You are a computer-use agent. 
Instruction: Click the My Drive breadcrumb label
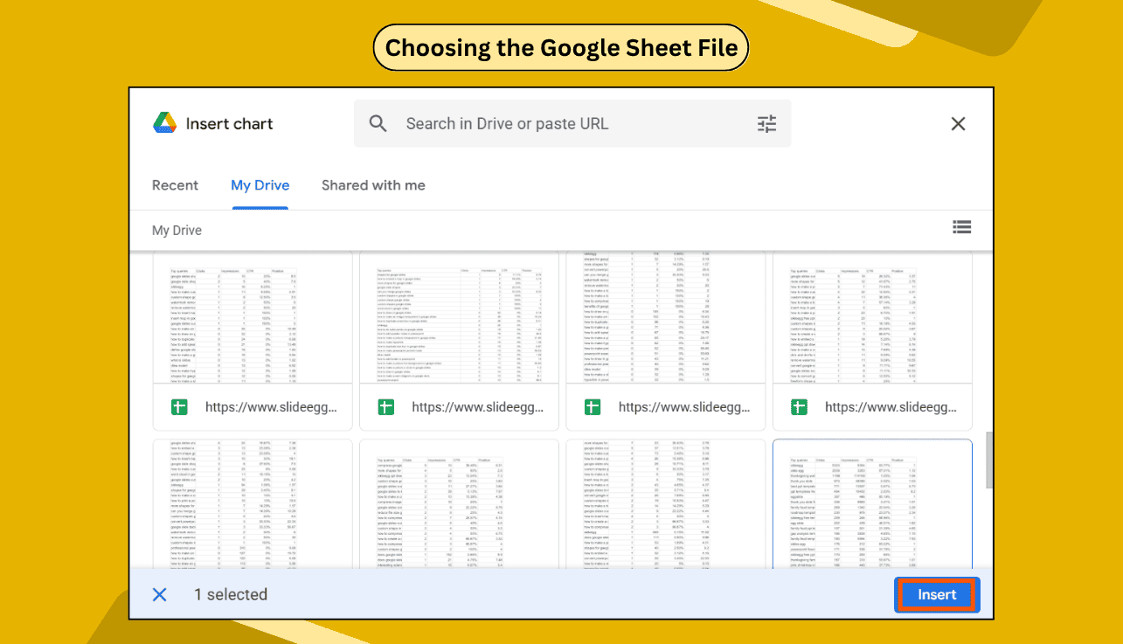(177, 230)
